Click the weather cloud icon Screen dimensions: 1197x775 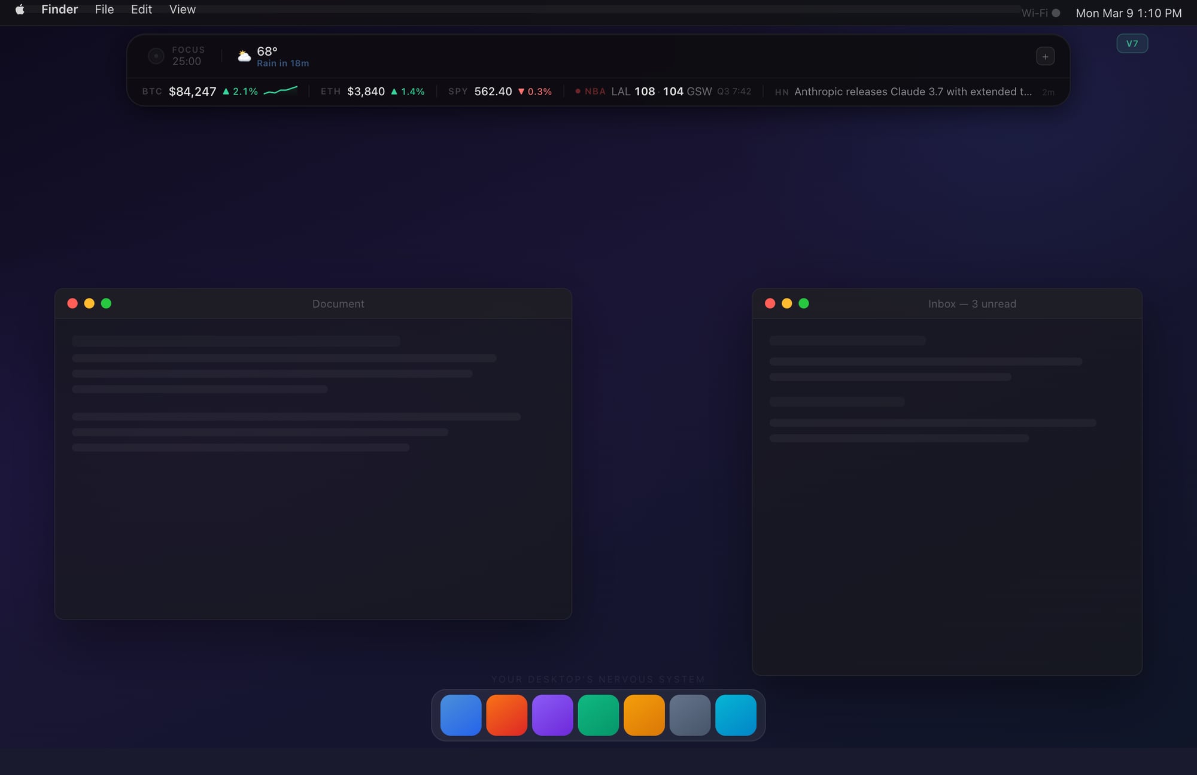[244, 55]
